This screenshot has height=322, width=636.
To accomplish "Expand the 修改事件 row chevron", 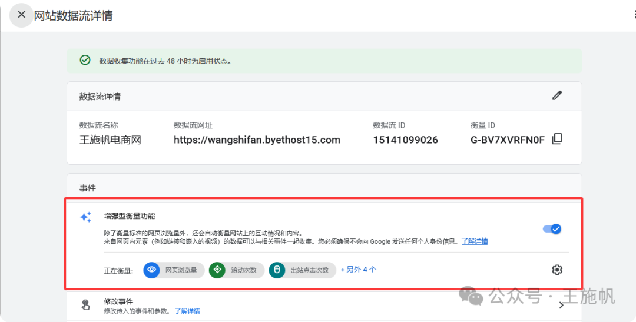I will click(x=561, y=306).
